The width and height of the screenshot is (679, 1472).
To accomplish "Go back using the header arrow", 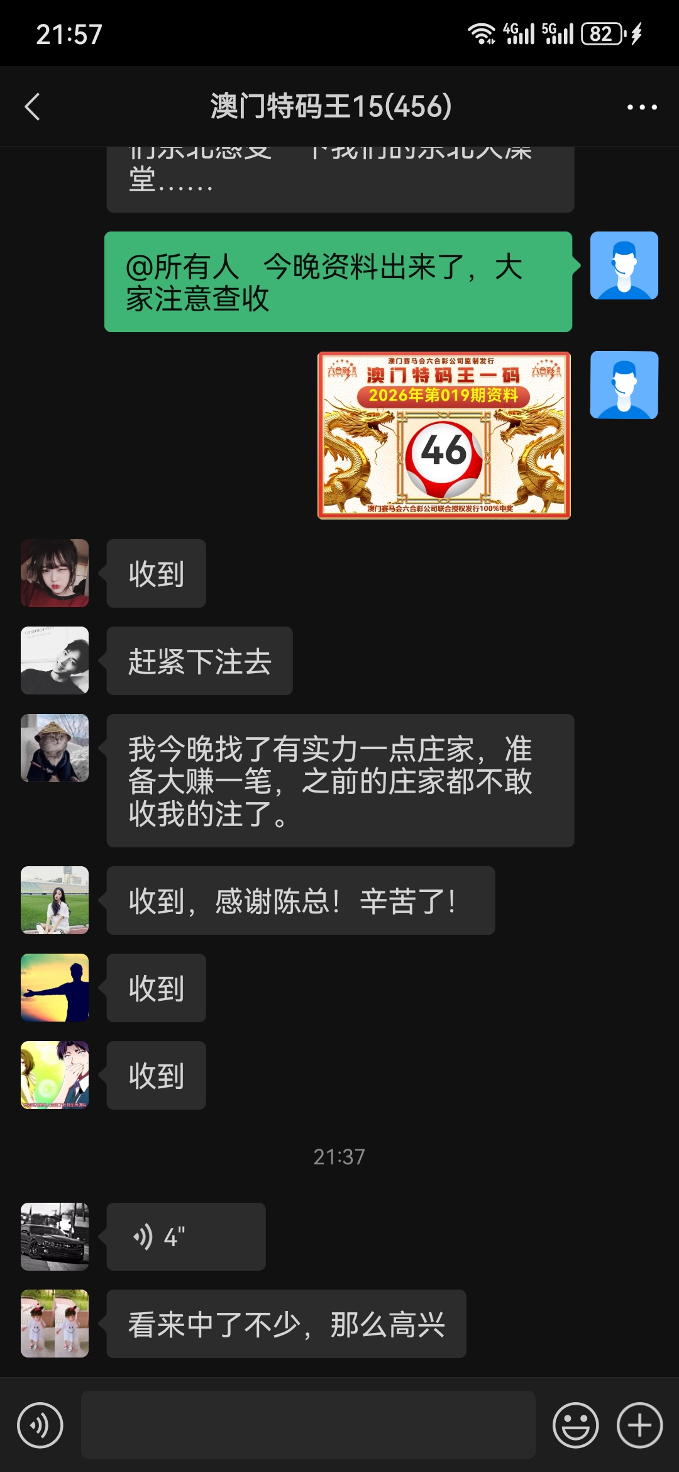I will tap(33, 106).
